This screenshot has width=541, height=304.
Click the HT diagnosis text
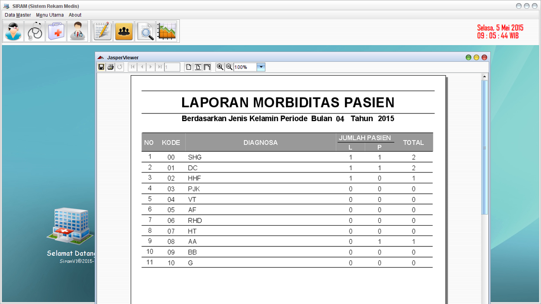192,231
